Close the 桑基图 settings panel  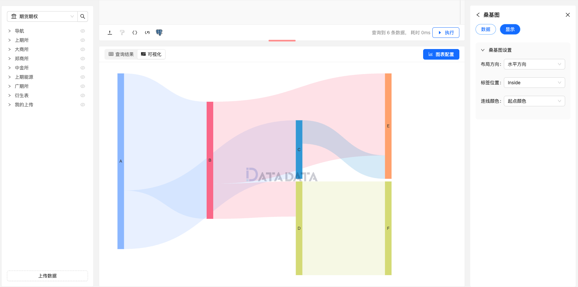568,15
